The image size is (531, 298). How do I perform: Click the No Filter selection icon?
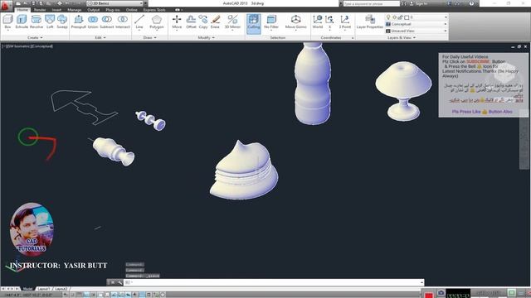271,20
